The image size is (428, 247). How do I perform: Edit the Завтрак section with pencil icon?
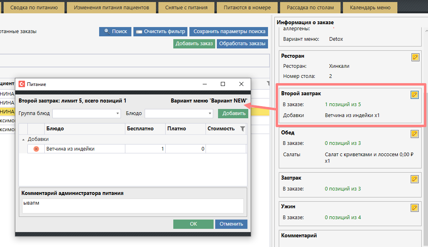(414, 179)
